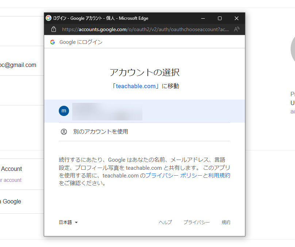Click the Google G logo beside Google にログイン
Viewport: 295px width, 247px height.
53,42
